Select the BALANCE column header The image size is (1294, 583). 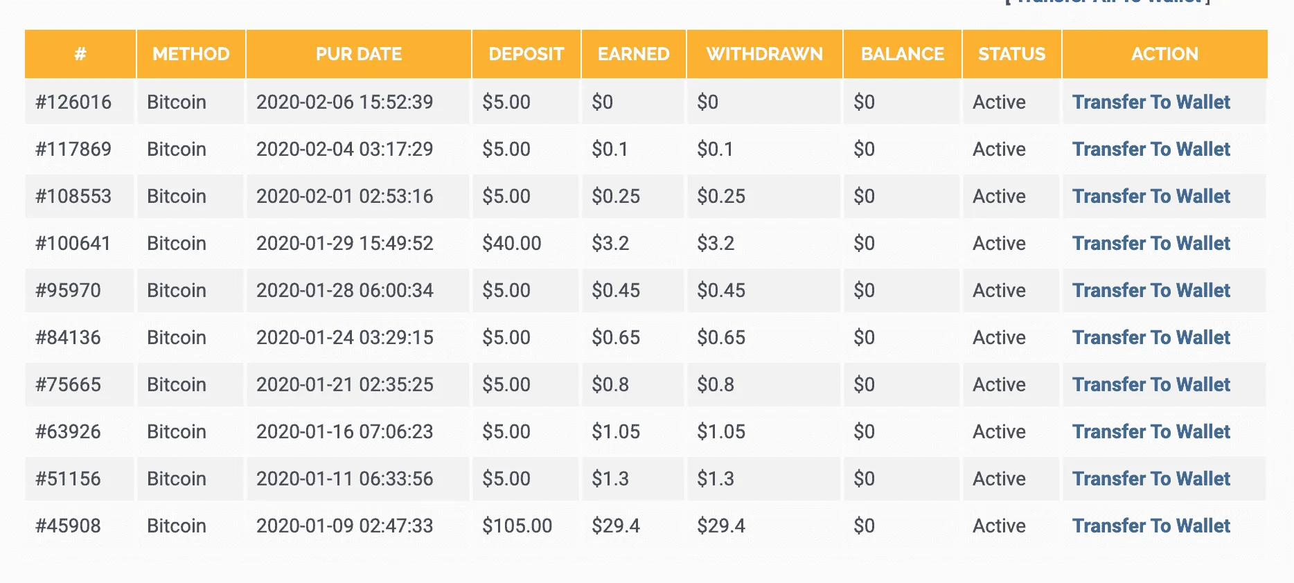(903, 54)
